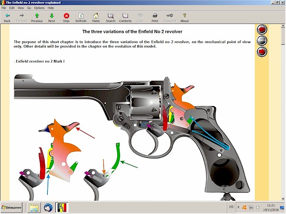The height and width of the screenshot is (214, 286).
Task: Go back using the Back toolbar arrow
Action: (x=7, y=18)
